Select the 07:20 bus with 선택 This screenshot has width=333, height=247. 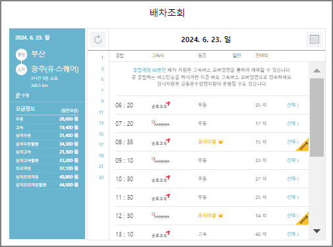tap(293, 124)
